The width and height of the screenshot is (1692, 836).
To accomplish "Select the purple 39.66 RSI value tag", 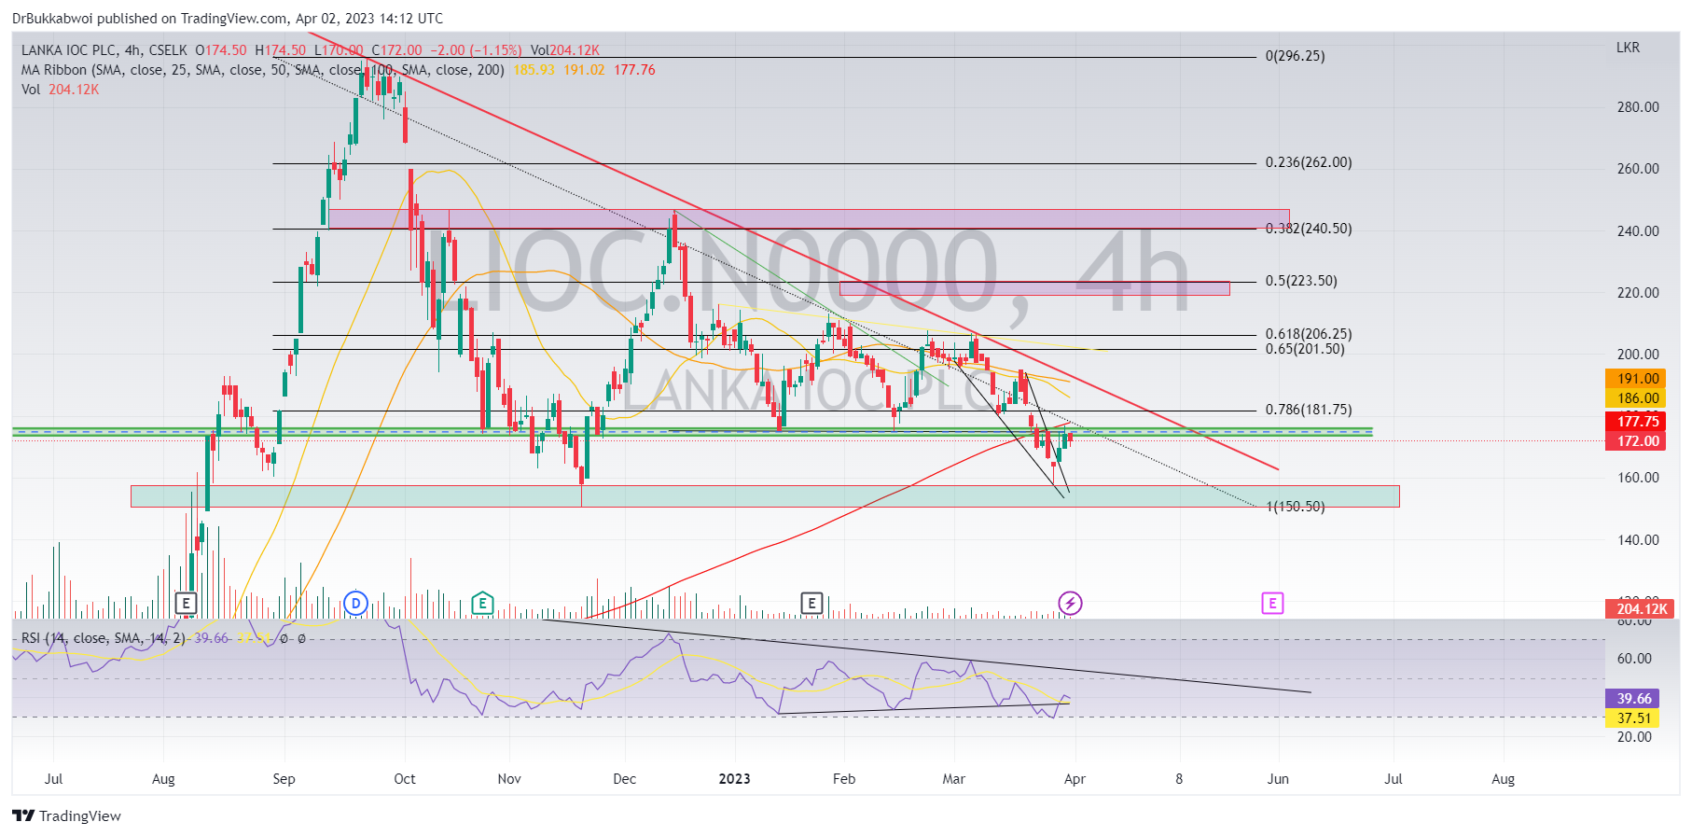I will pyautogui.click(x=1634, y=699).
